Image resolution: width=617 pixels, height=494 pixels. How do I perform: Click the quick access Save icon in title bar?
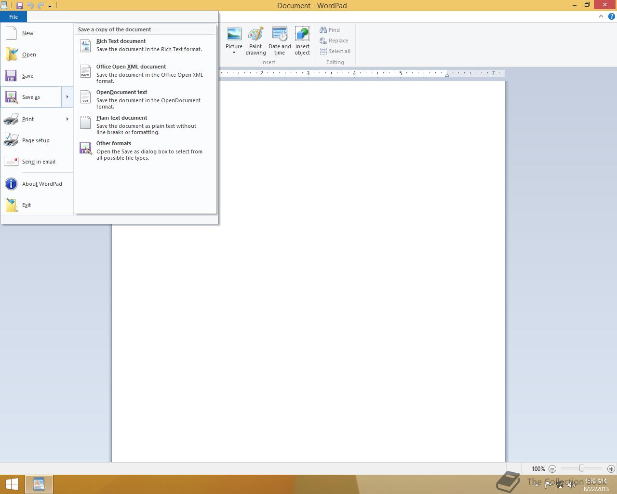coord(20,6)
